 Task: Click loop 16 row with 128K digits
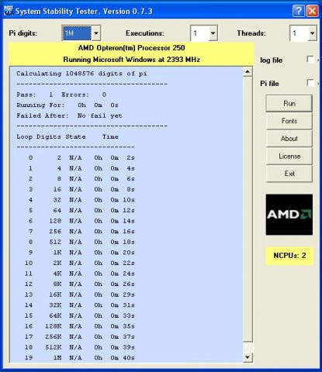pyautogui.click(x=80, y=326)
